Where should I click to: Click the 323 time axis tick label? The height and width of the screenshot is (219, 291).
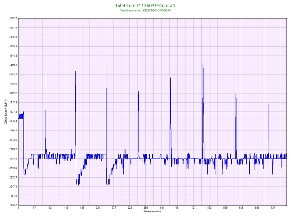pyautogui.click(x=130, y=208)
